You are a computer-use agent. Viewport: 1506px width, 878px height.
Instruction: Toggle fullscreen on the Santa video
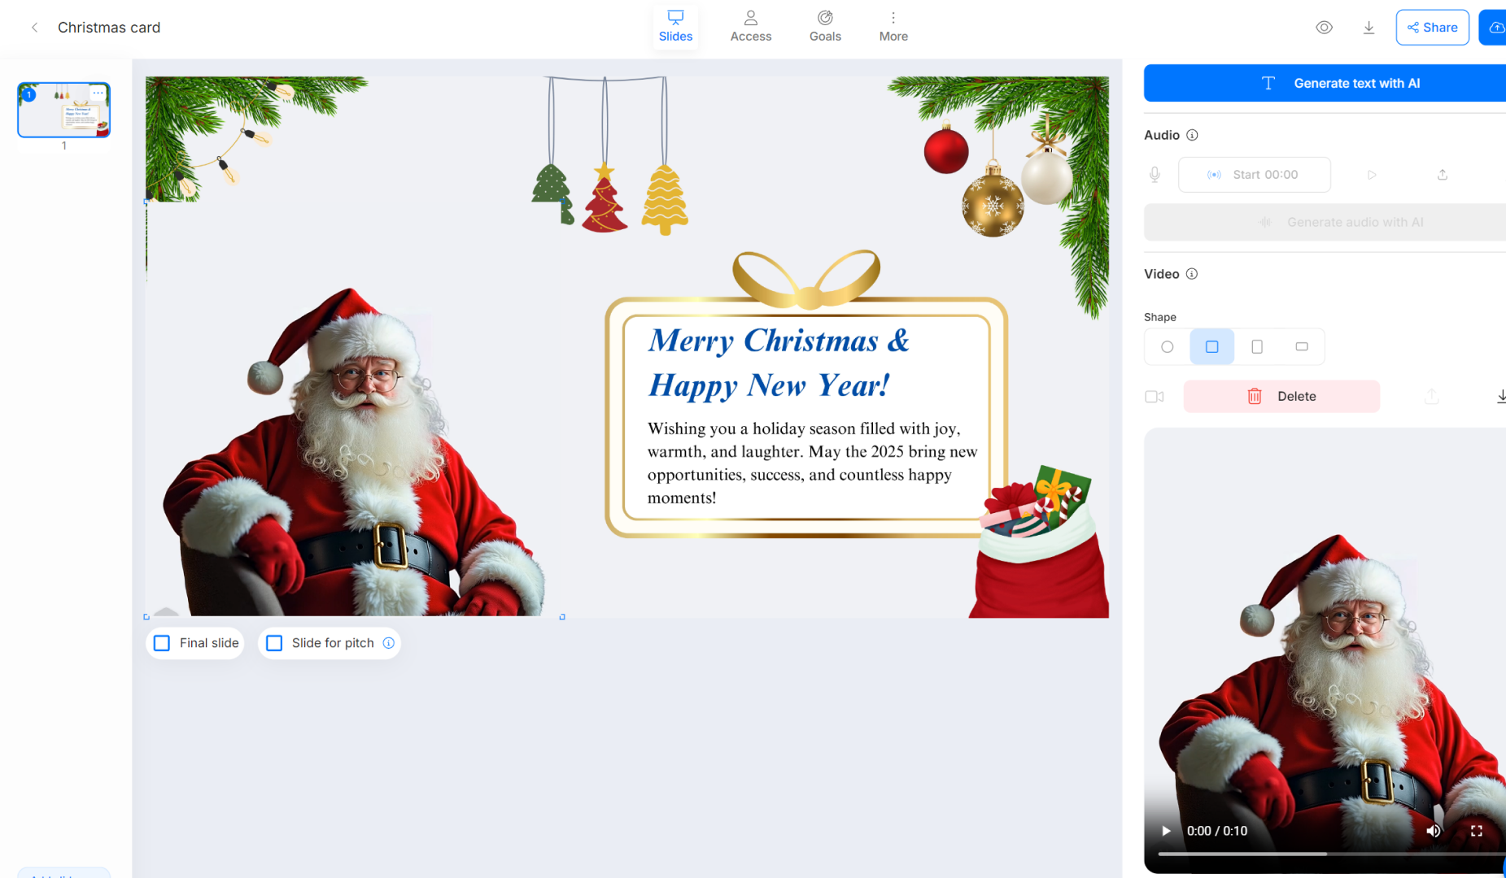[x=1476, y=831]
